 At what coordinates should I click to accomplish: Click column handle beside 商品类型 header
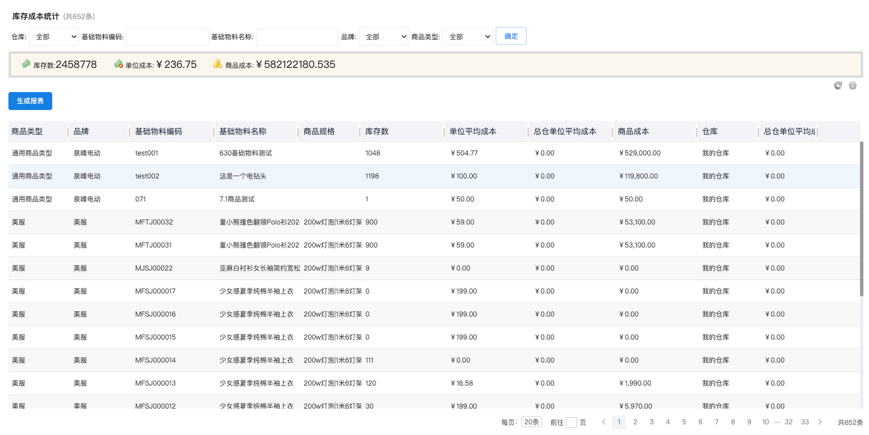click(68, 132)
